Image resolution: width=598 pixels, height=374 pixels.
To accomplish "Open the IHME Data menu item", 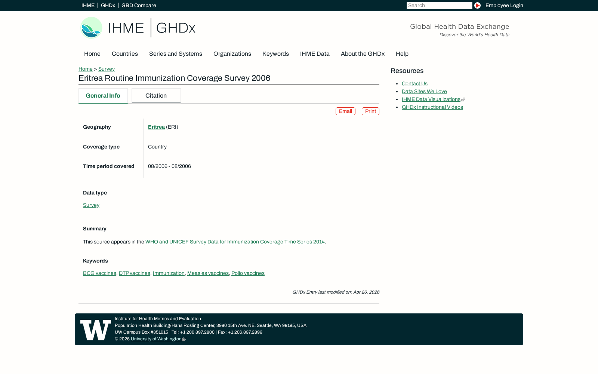I will pyautogui.click(x=315, y=54).
